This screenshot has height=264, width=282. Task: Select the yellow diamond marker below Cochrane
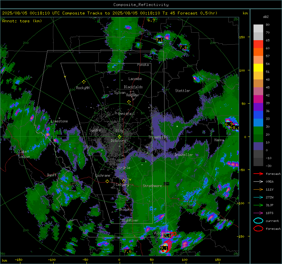107,181
